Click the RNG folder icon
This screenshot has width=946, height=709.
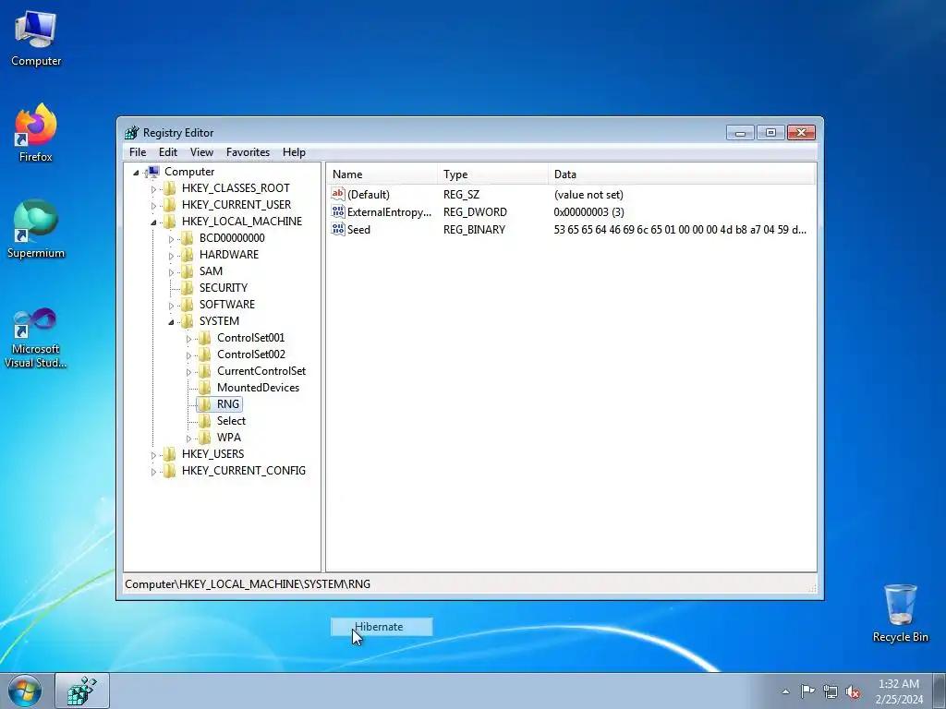(205, 404)
